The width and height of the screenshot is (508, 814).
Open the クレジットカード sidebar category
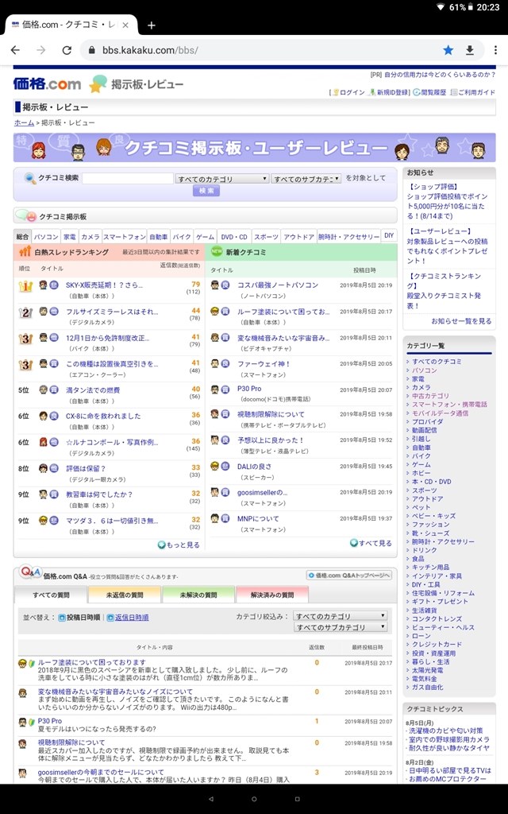pyautogui.click(x=437, y=644)
